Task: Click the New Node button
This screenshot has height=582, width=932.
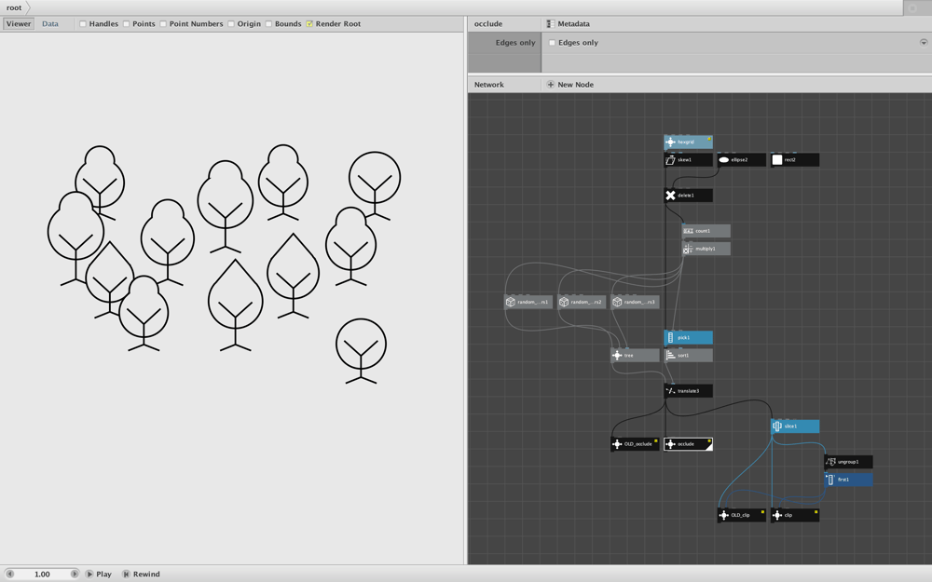Action: pyautogui.click(x=569, y=85)
